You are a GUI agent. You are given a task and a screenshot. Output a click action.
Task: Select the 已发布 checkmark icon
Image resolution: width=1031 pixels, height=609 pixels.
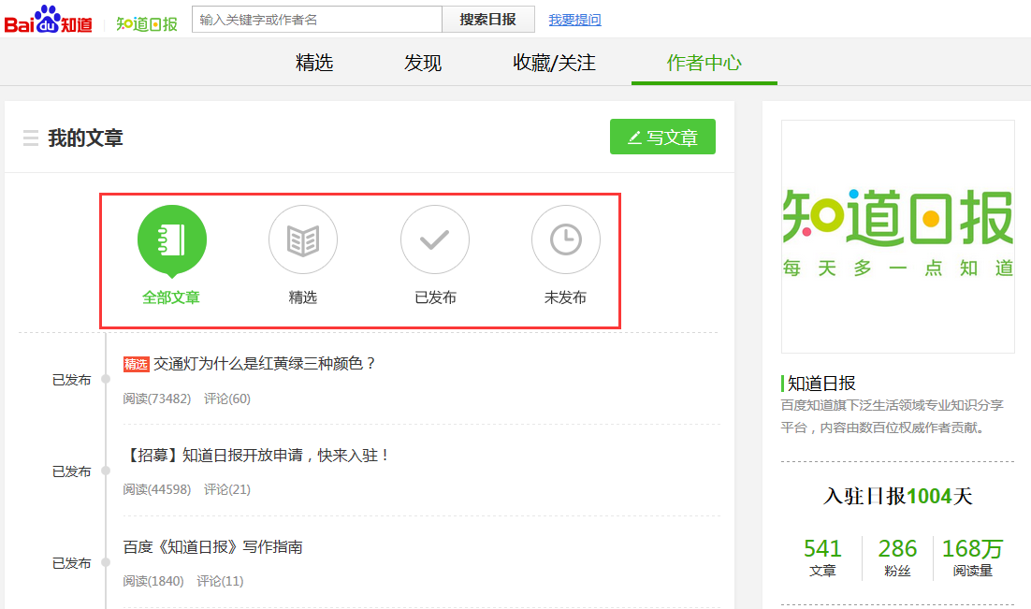point(435,239)
